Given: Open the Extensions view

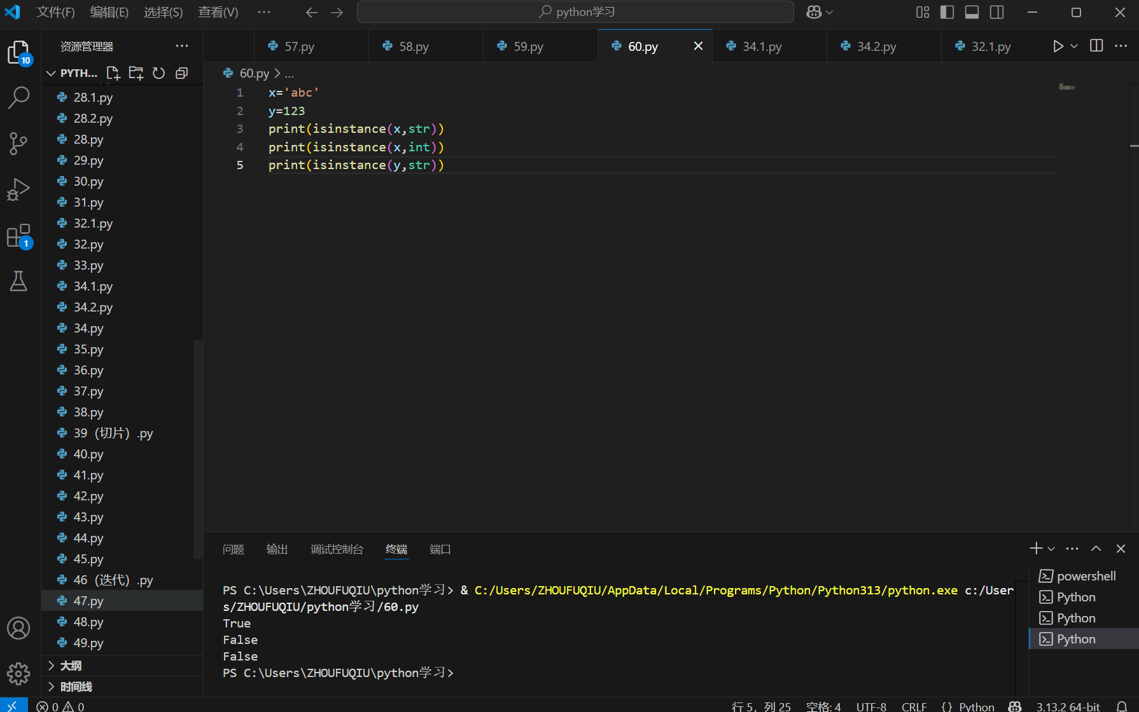Looking at the screenshot, I should pos(18,236).
